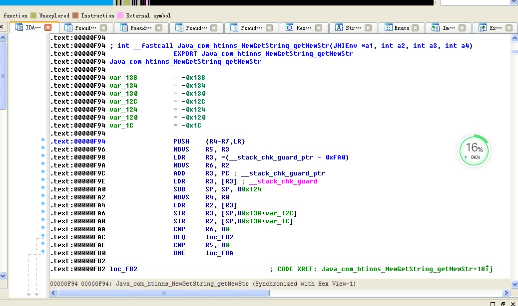Open the Strings (Str…) tab
This screenshot has height=306, width=518.
click(353, 28)
